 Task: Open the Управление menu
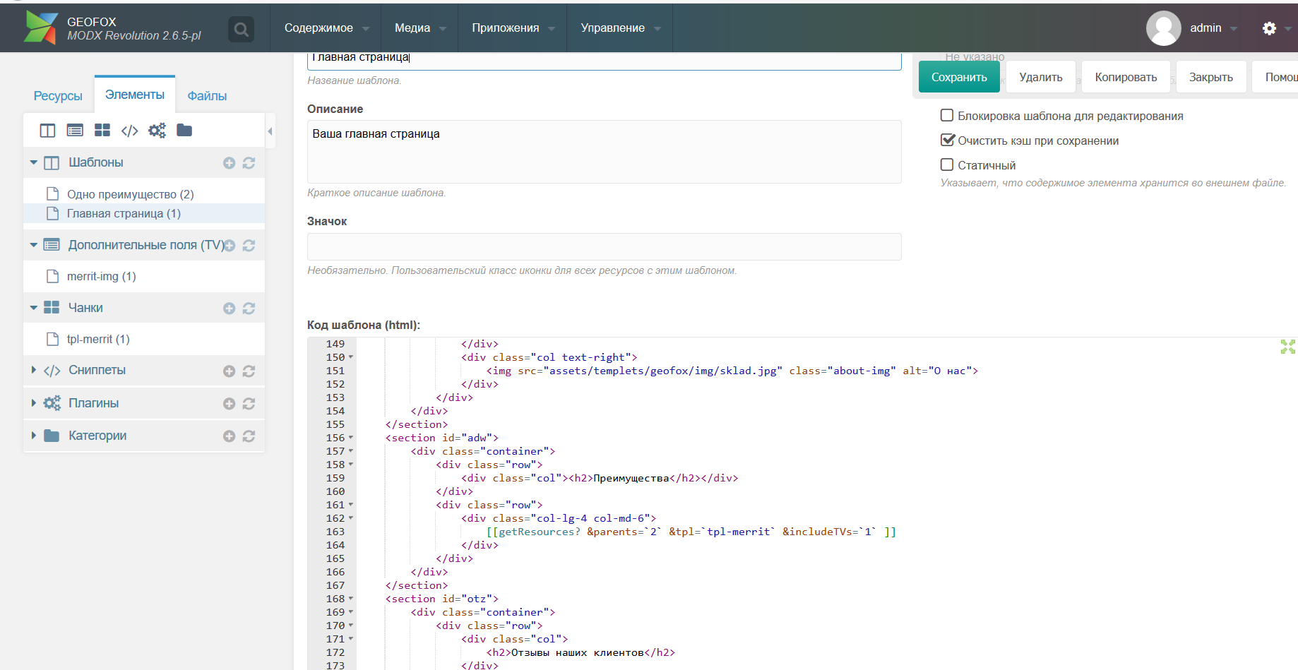(620, 28)
